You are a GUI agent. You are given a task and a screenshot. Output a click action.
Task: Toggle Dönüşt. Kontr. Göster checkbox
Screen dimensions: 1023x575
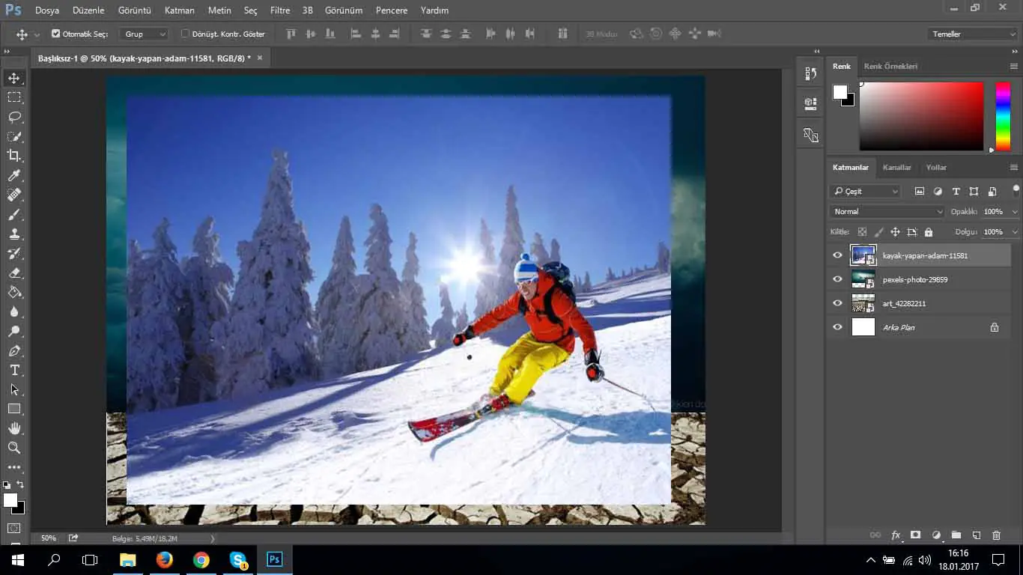pos(186,34)
